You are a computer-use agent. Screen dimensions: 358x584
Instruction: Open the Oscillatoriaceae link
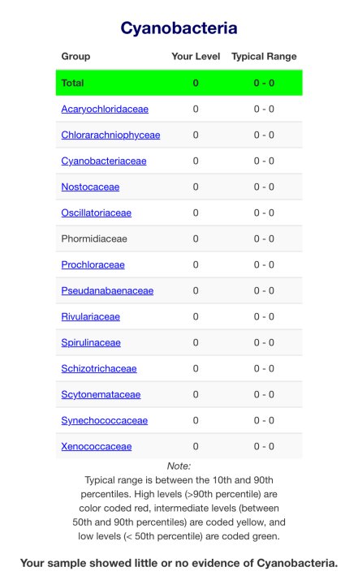(97, 213)
